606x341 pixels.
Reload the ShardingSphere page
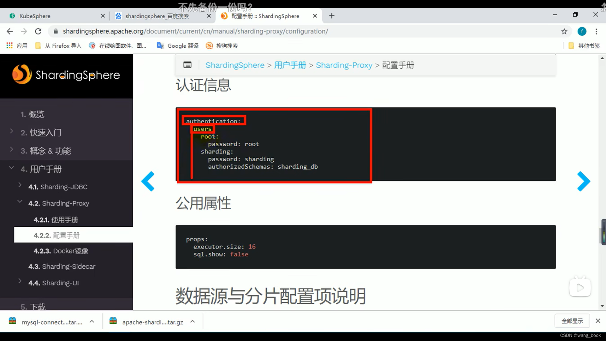click(38, 31)
